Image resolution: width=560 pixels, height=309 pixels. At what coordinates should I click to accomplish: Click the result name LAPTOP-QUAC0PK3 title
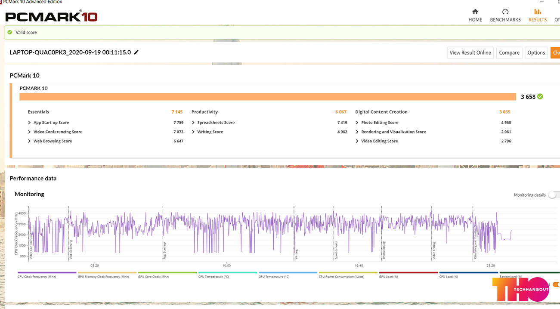pos(70,52)
